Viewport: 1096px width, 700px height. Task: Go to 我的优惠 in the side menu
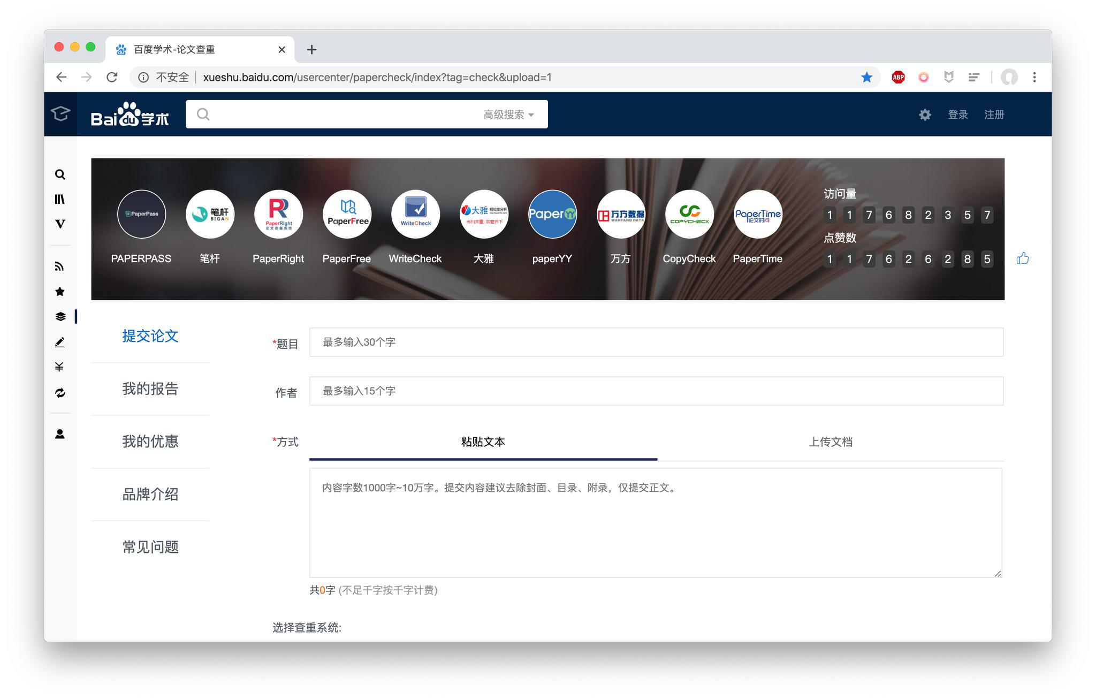150,442
